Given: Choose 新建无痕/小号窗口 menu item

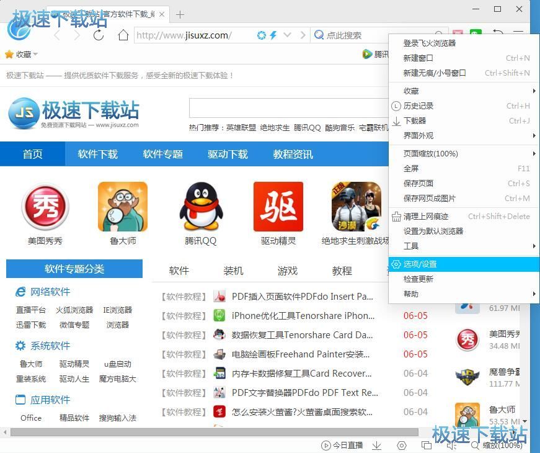Looking at the screenshot, I should [x=464, y=73].
